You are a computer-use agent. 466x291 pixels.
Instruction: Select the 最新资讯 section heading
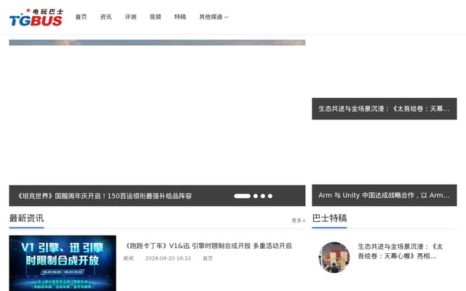(26, 218)
